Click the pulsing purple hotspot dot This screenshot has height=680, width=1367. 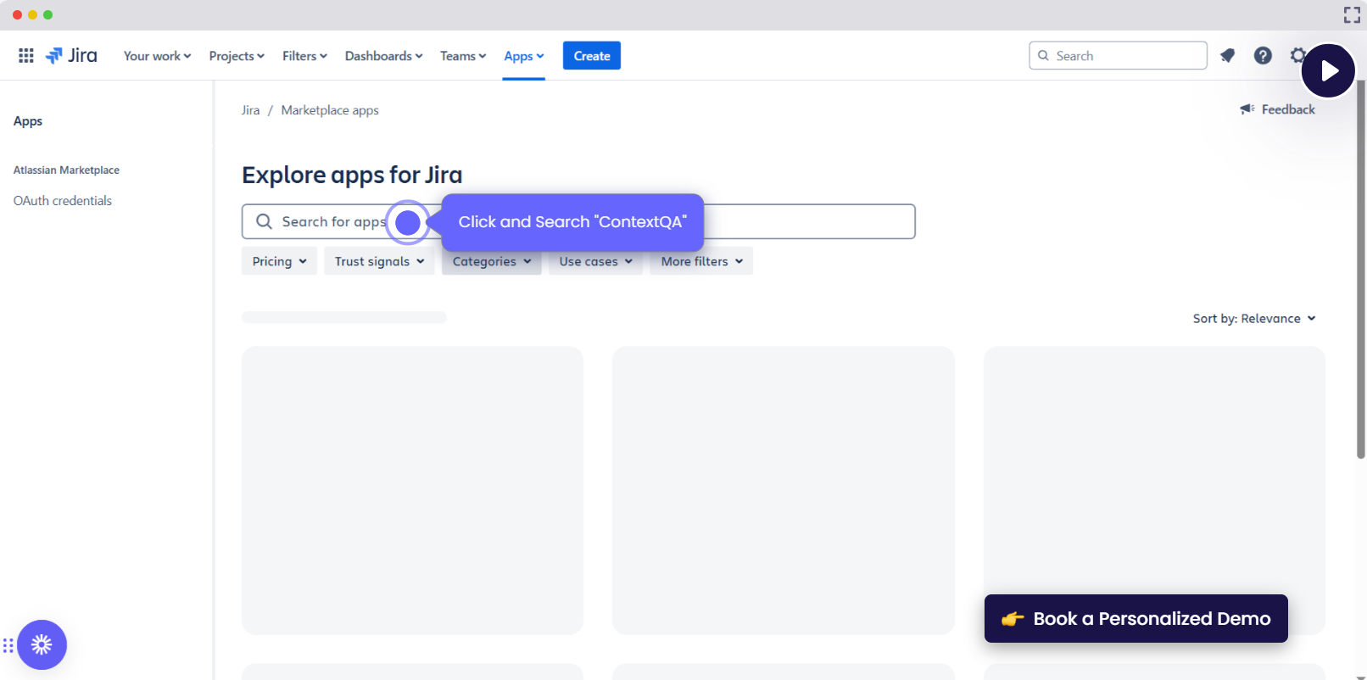pos(408,222)
